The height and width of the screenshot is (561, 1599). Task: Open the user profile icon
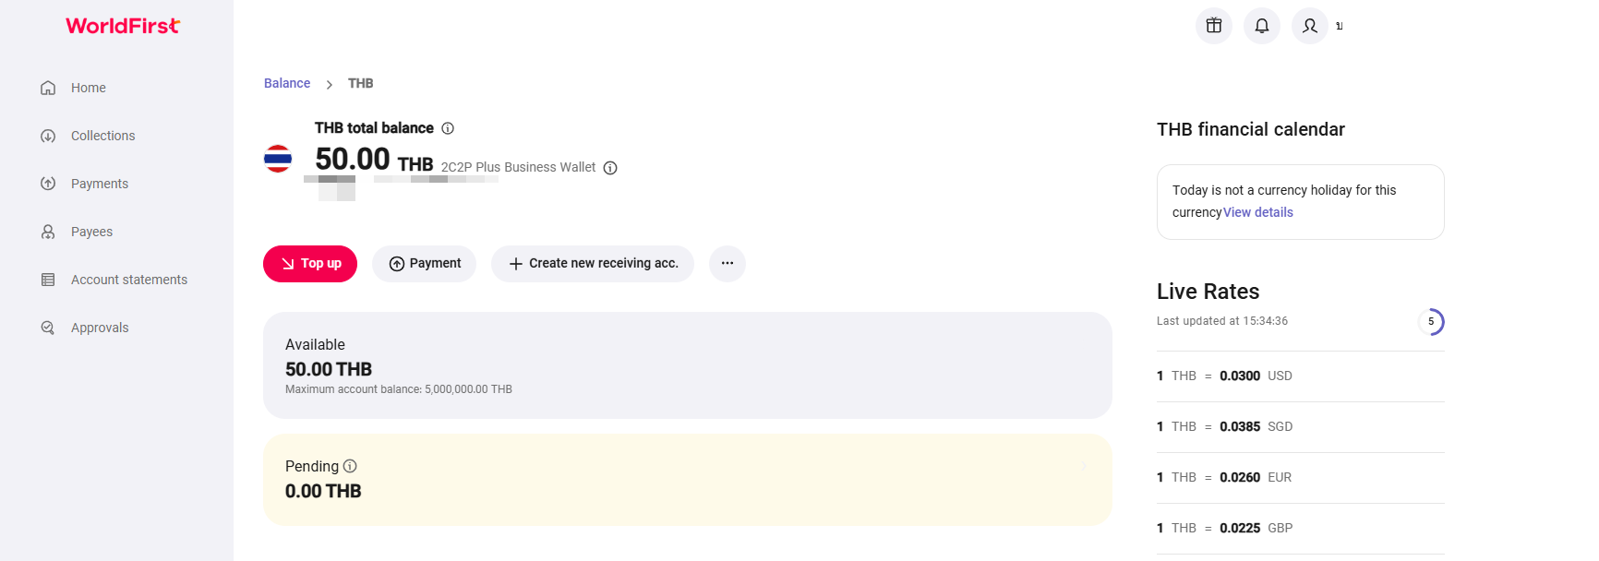(x=1309, y=26)
